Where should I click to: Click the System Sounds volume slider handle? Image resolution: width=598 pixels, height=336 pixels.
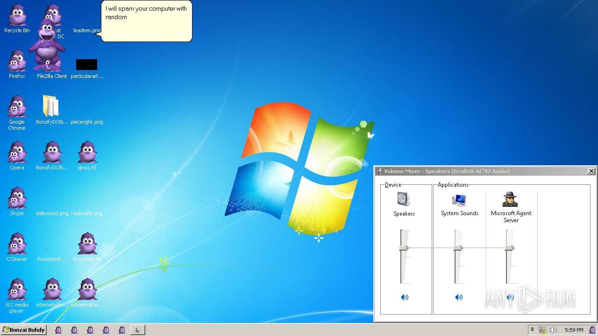[458, 248]
